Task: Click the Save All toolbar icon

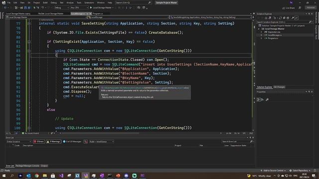Action: click(x=29, y=7)
